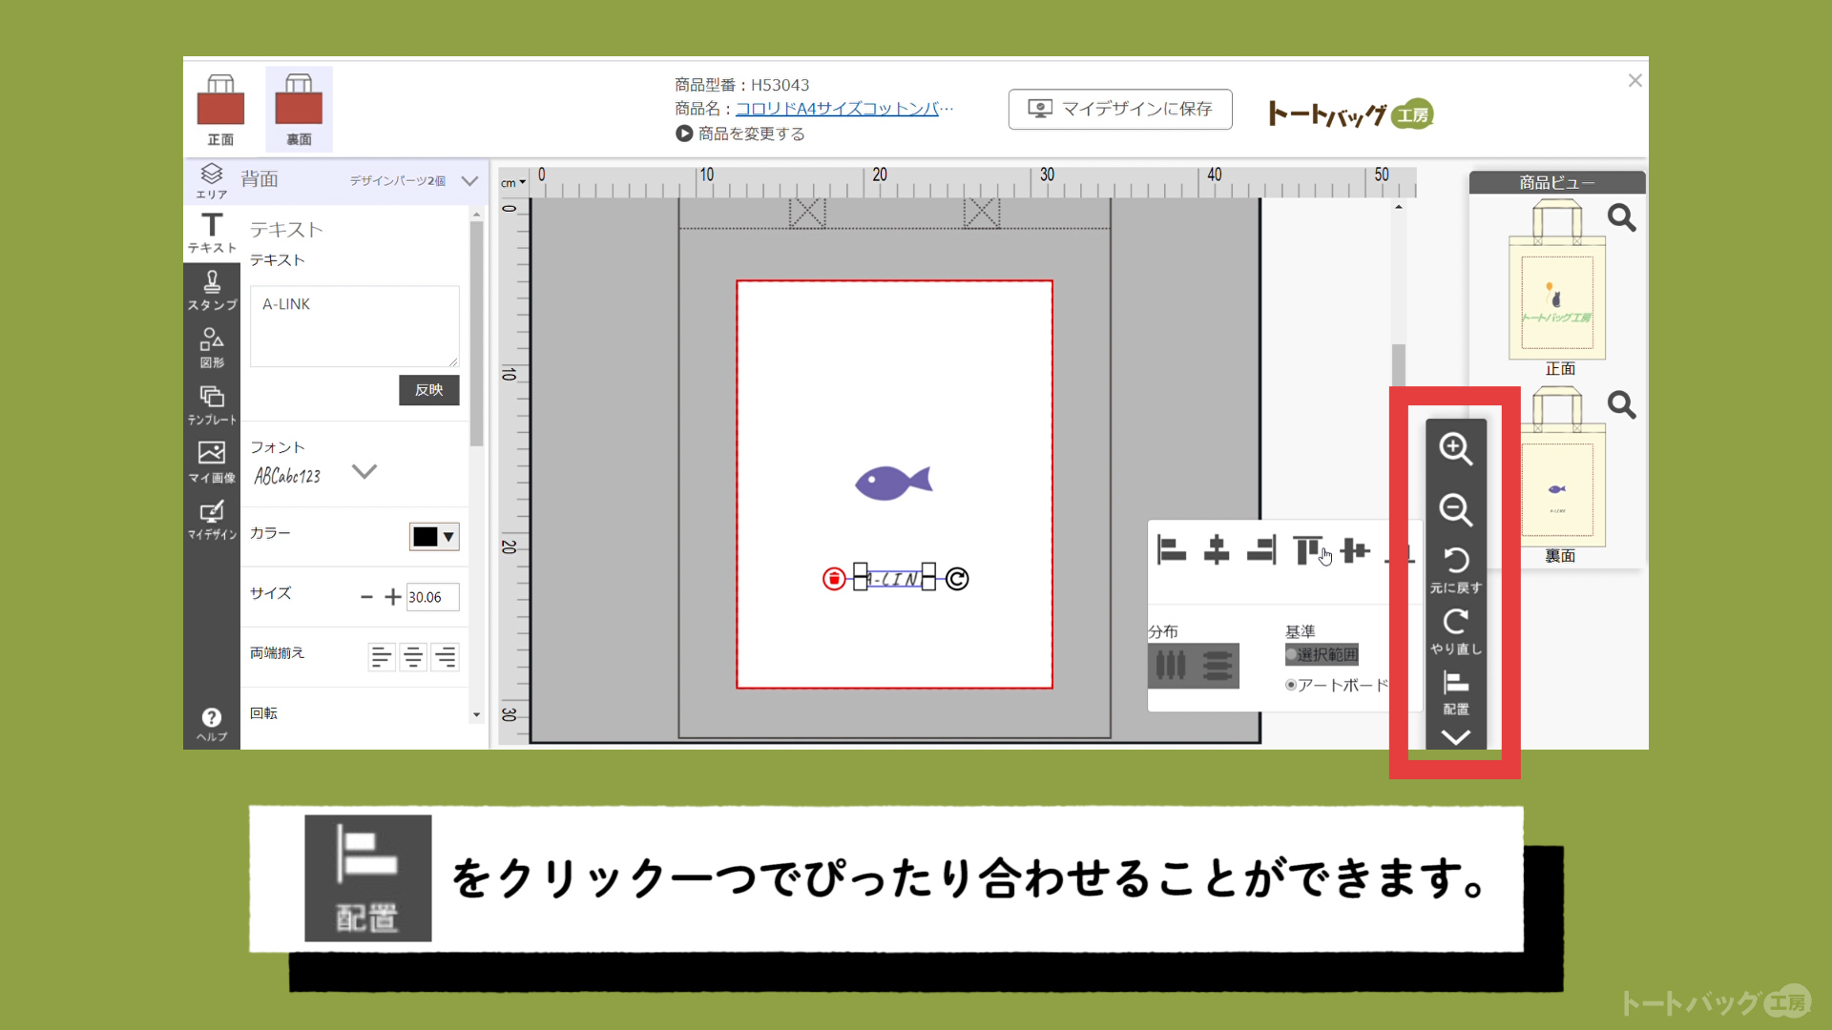This screenshot has height=1030, width=1832.
Task: Select the テキスト text tool
Action: [212, 233]
